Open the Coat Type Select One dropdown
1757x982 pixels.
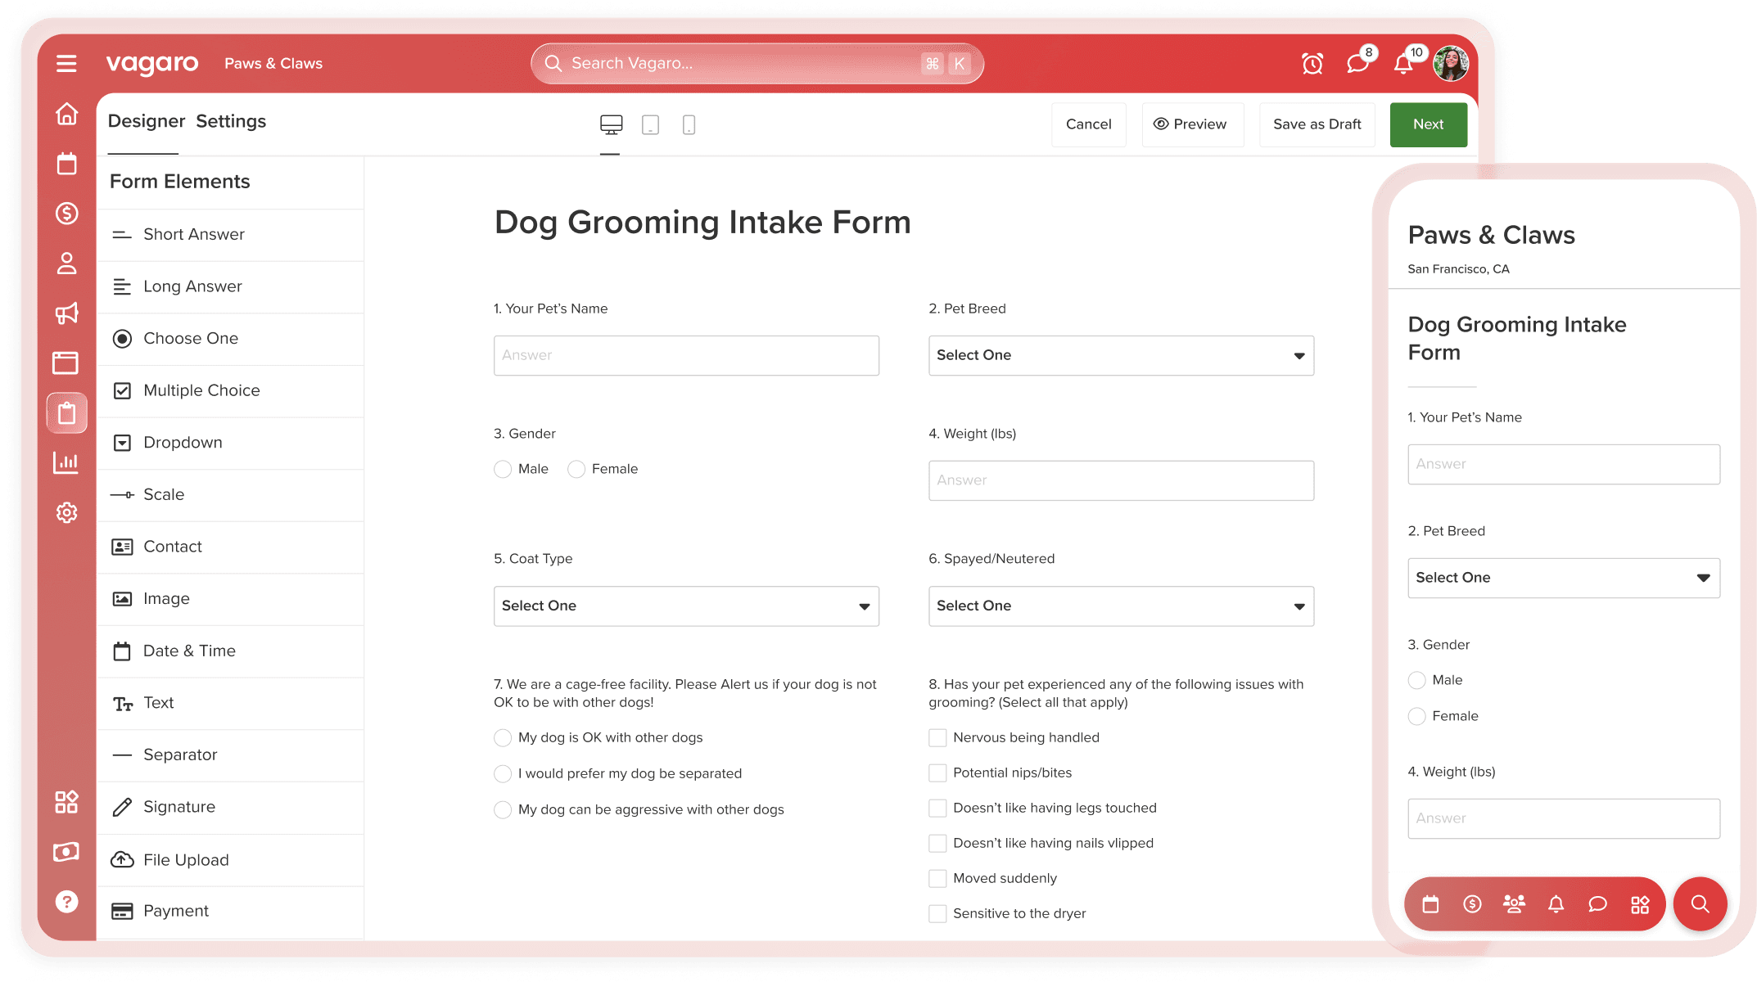click(x=686, y=606)
